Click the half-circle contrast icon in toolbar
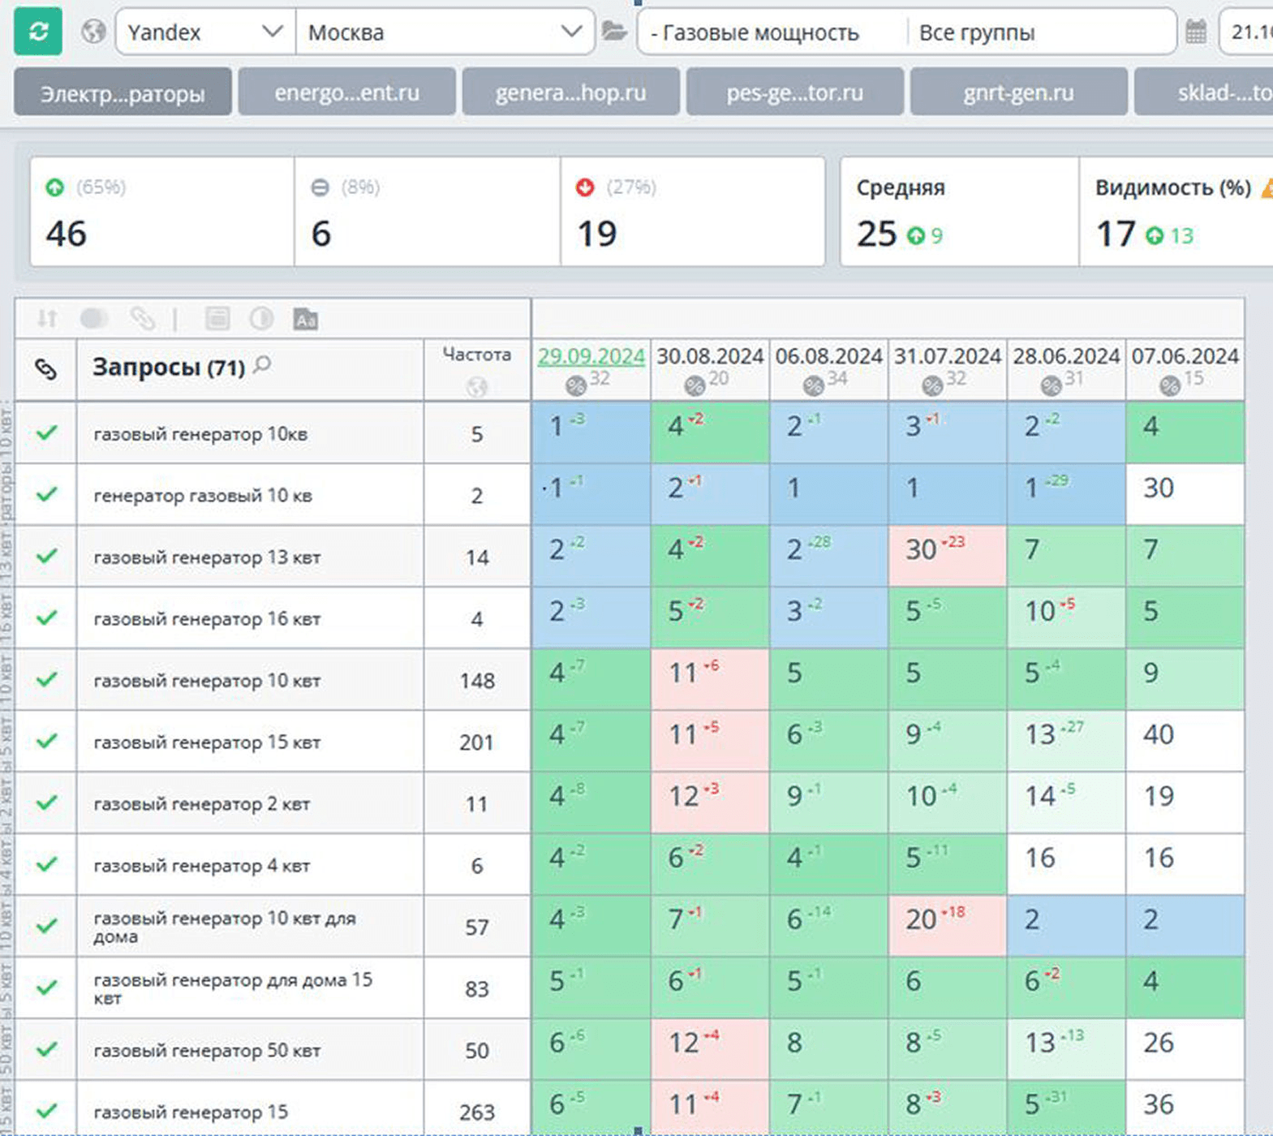 click(x=261, y=319)
